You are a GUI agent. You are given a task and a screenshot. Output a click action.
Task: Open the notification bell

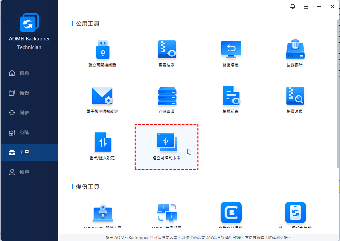[292, 7]
